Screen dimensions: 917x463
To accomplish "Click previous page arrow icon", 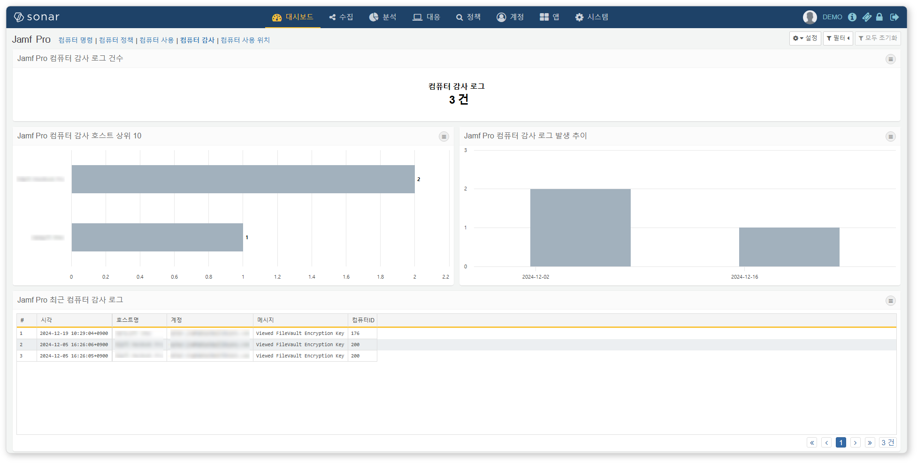I will (826, 442).
